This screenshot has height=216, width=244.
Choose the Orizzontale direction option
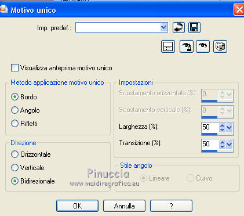(x=14, y=154)
